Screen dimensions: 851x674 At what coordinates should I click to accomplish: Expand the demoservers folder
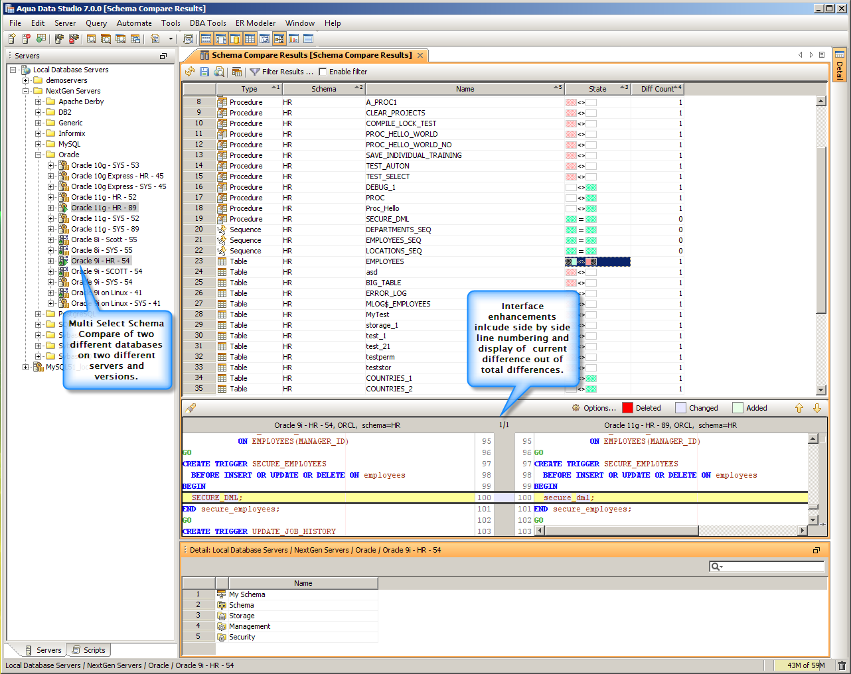26,80
